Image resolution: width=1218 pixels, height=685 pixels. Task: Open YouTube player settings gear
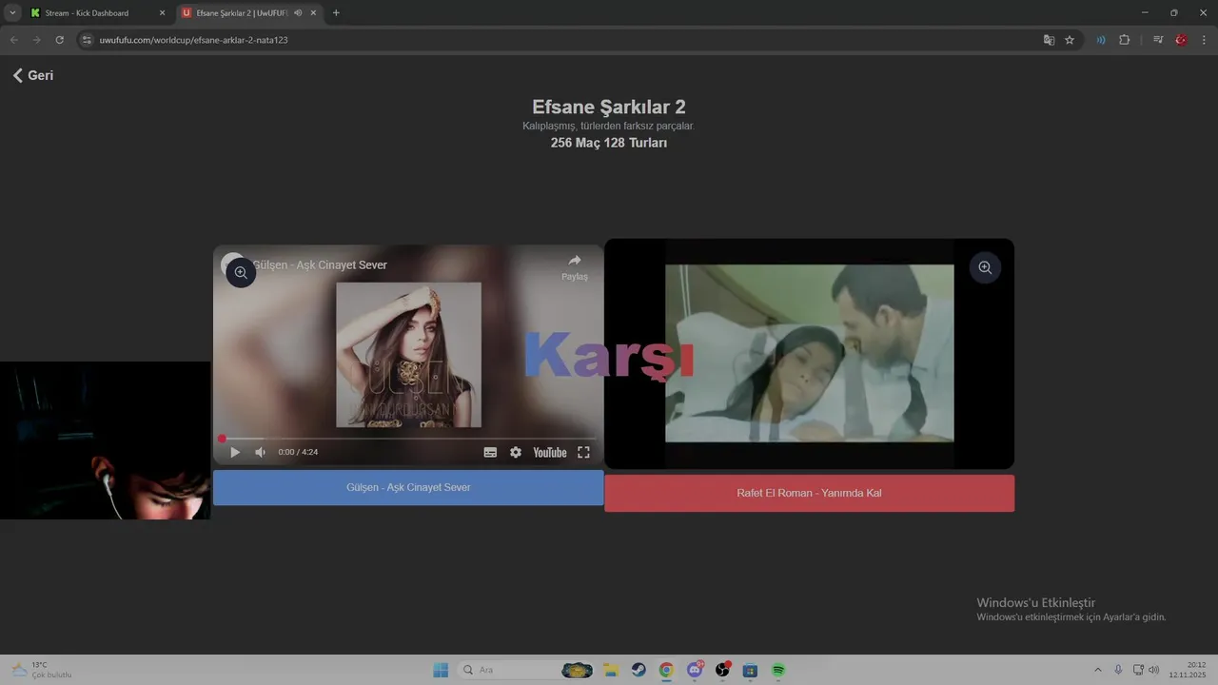(516, 453)
